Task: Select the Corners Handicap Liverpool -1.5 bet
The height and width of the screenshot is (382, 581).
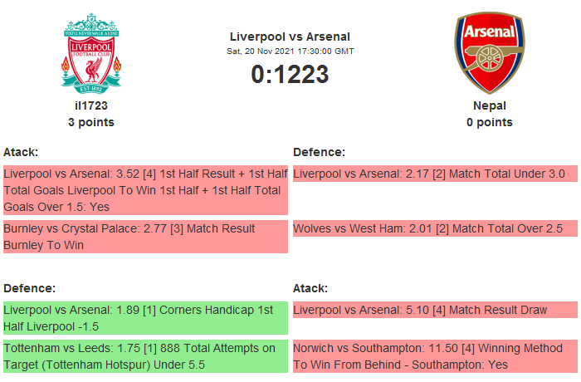Action: point(145,318)
